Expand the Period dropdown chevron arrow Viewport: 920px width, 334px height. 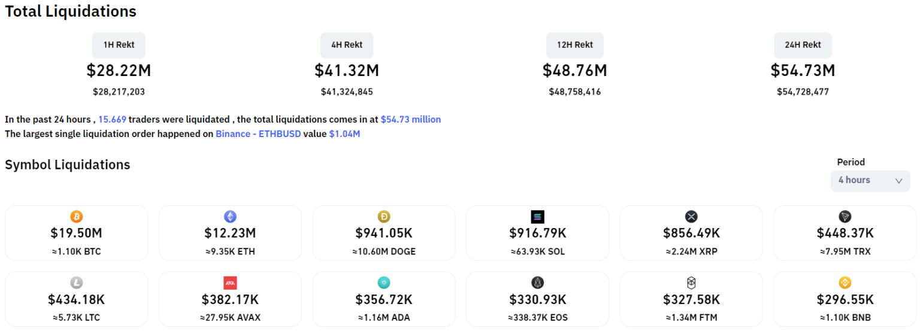(898, 181)
